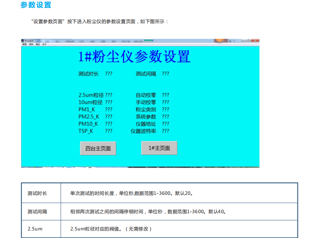This screenshot has height=238, width=323.
Task: Click the PM2.5_K label
Action: tap(89, 116)
